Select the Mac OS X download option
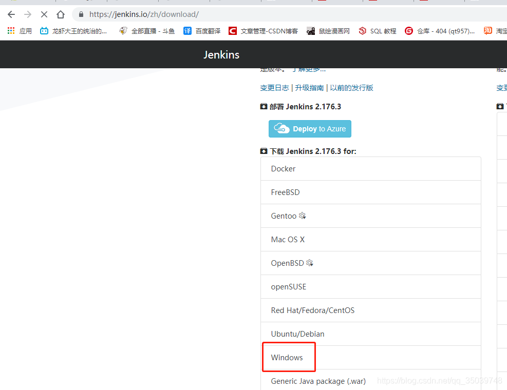The width and height of the screenshot is (507, 390). 371,240
